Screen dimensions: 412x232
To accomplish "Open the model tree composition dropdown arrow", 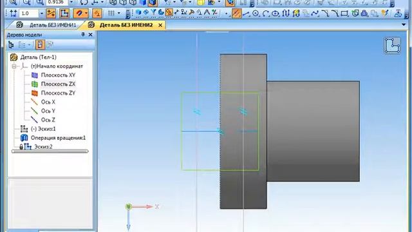I will tap(29, 45).
